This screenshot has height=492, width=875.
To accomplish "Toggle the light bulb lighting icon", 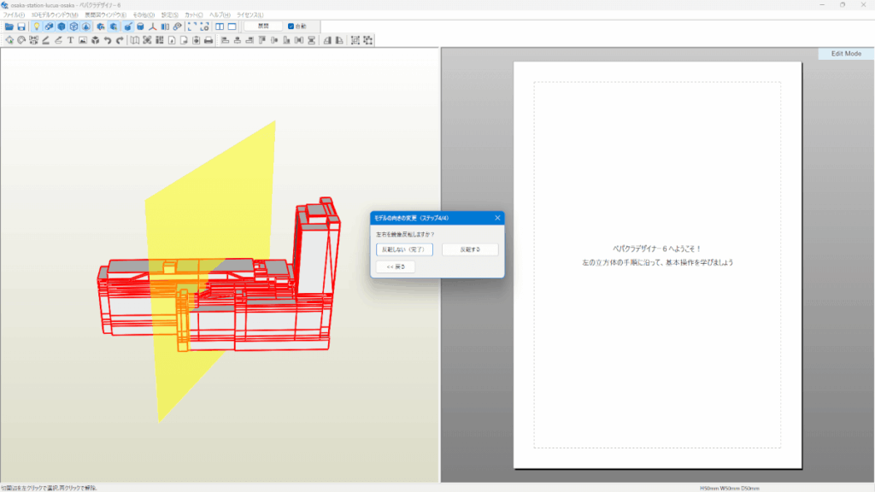I will click(x=37, y=26).
